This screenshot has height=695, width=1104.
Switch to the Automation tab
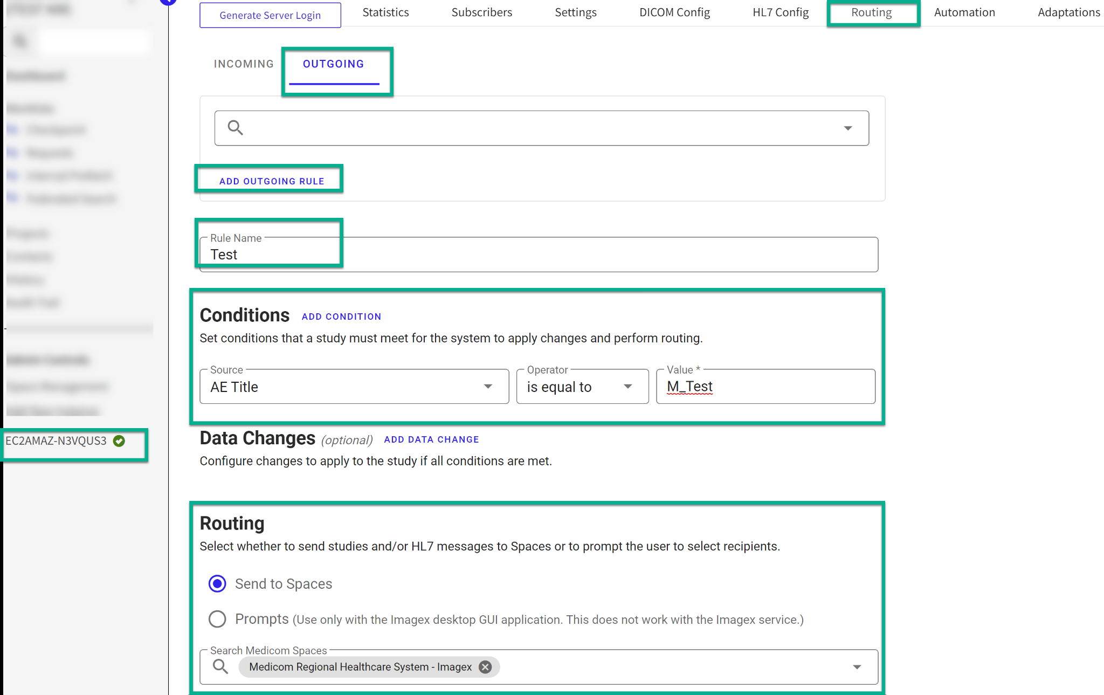pyautogui.click(x=964, y=12)
